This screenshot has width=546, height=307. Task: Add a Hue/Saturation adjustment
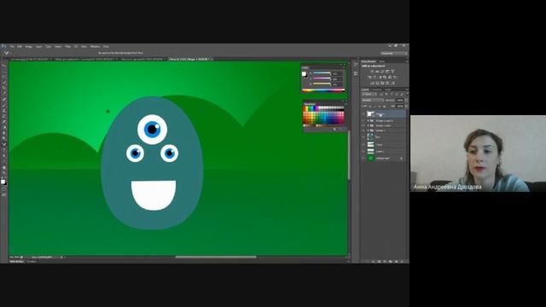click(x=369, y=77)
